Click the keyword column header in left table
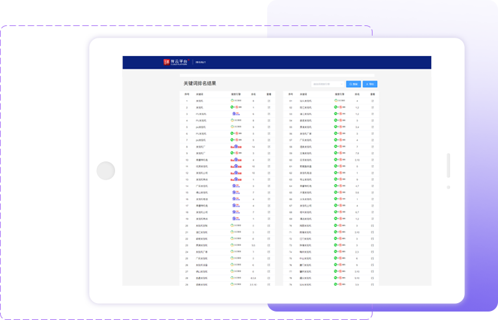Image resolution: width=498 pixels, height=320 pixels. point(199,94)
